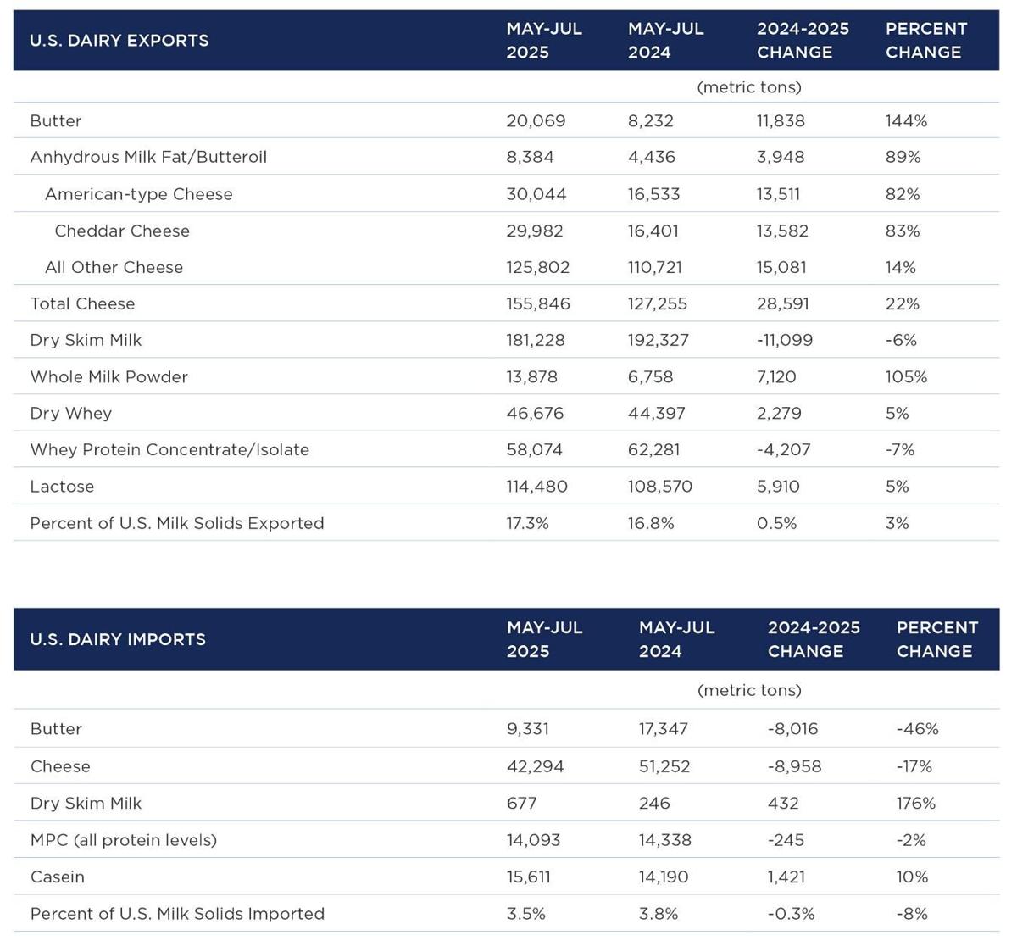Click the U.S. Dairy Exports table header
This screenshot has height=952, width=1017.
point(119,41)
